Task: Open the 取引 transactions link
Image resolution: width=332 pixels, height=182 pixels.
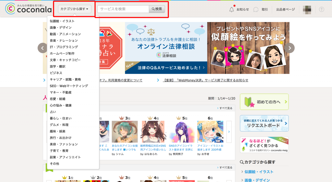Action: click(x=265, y=9)
